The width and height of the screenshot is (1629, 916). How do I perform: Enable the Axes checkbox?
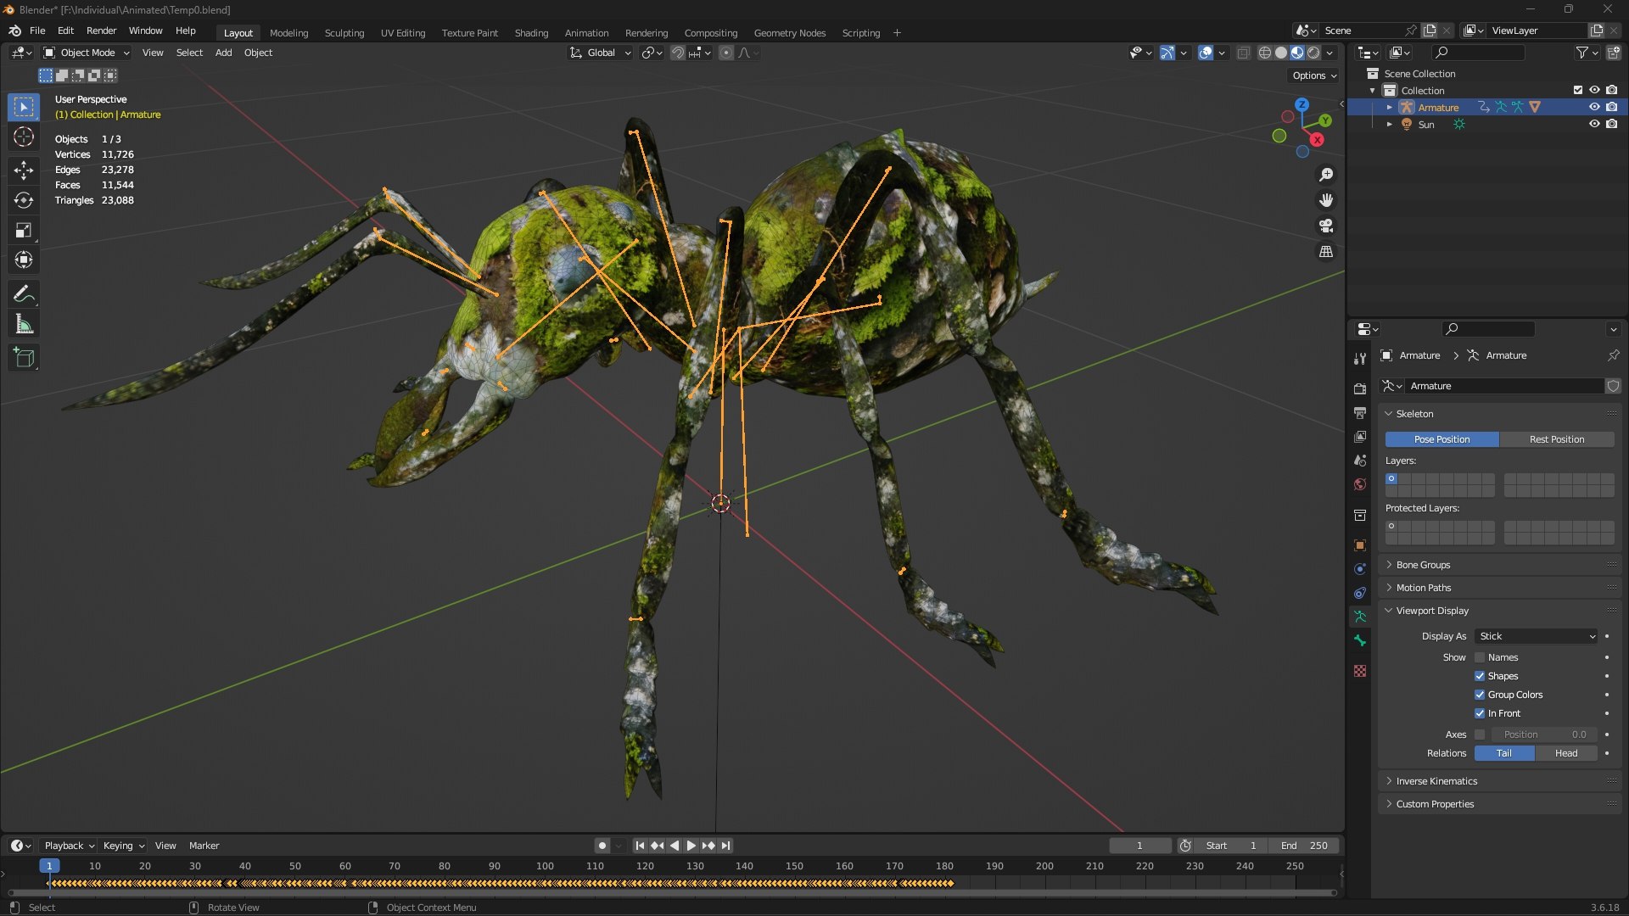[1480, 734]
